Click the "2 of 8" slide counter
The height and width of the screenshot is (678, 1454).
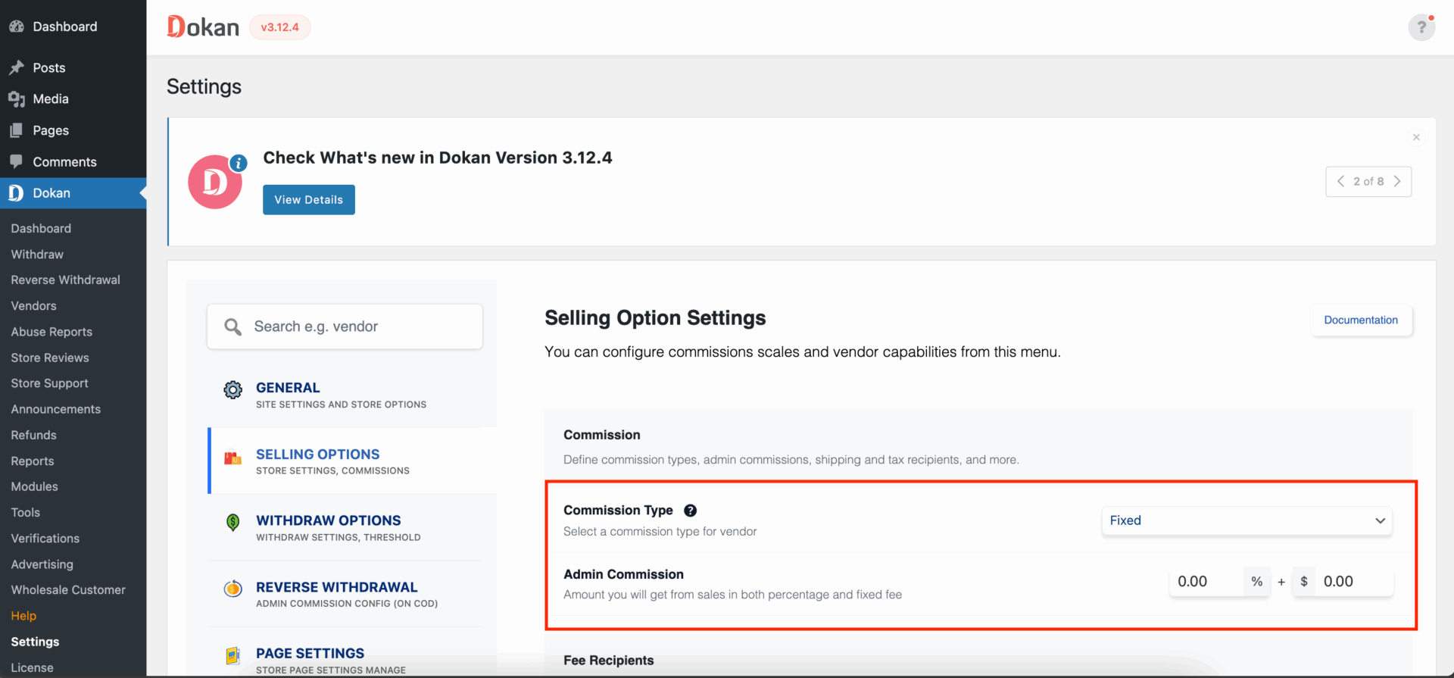[x=1368, y=182]
